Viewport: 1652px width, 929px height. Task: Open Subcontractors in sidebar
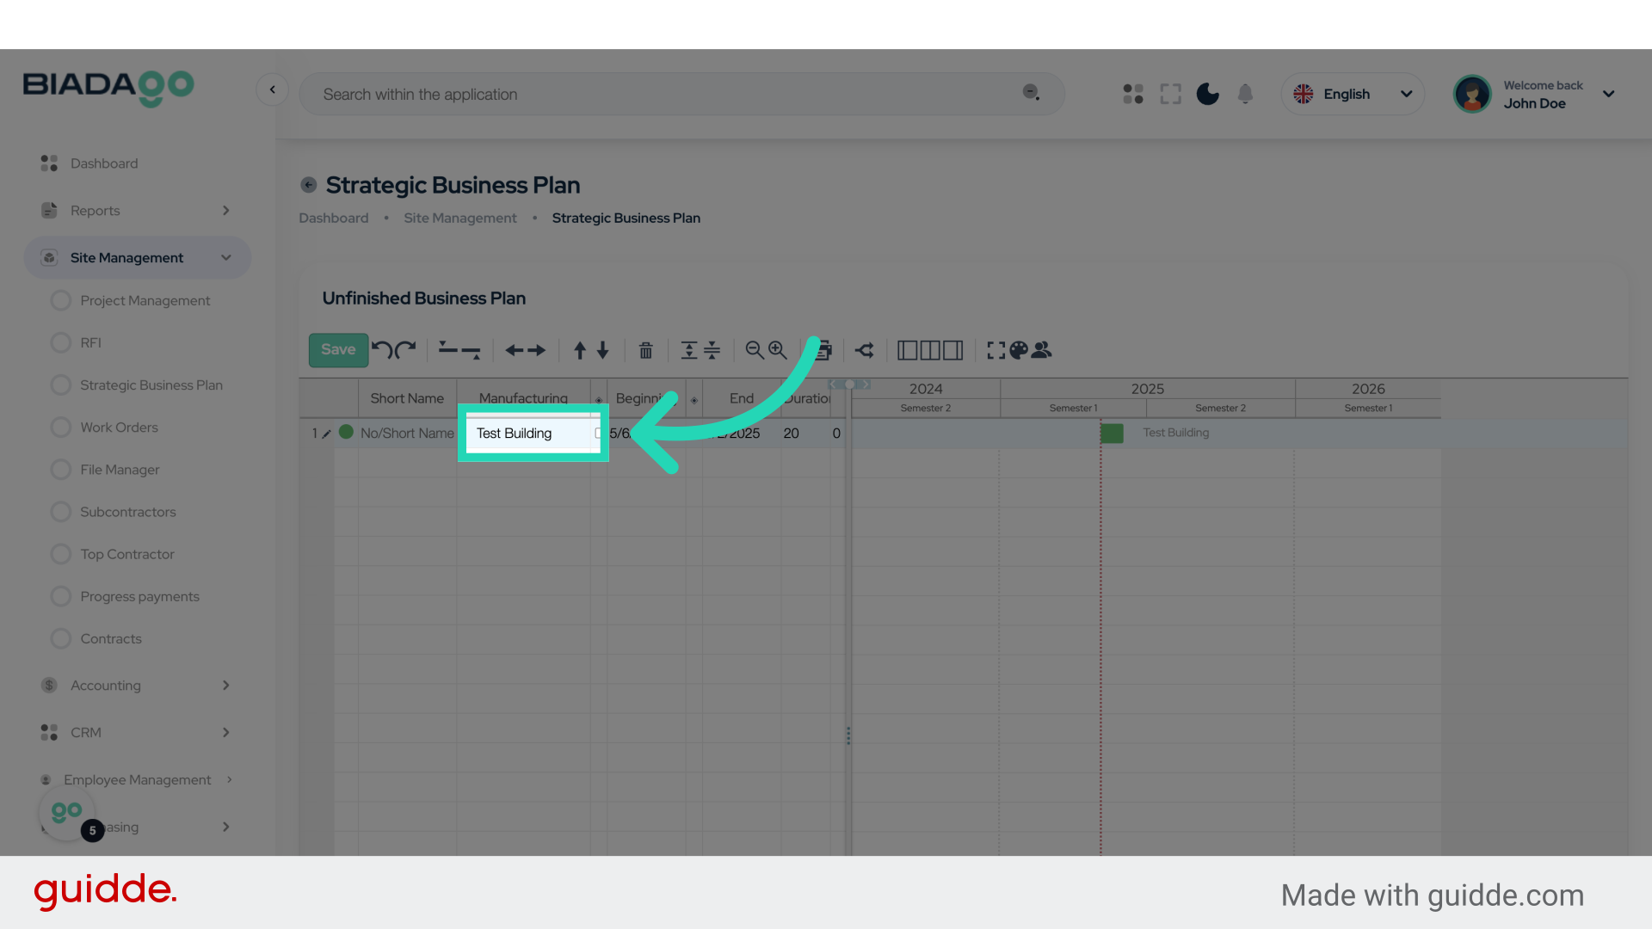click(127, 512)
